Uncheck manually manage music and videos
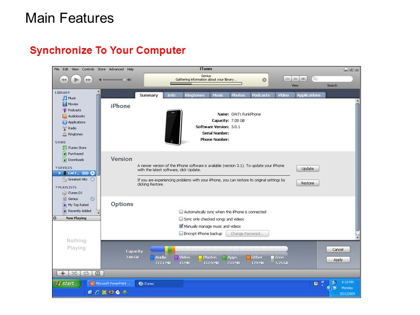The width and height of the screenshot is (420, 315). point(181,226)
